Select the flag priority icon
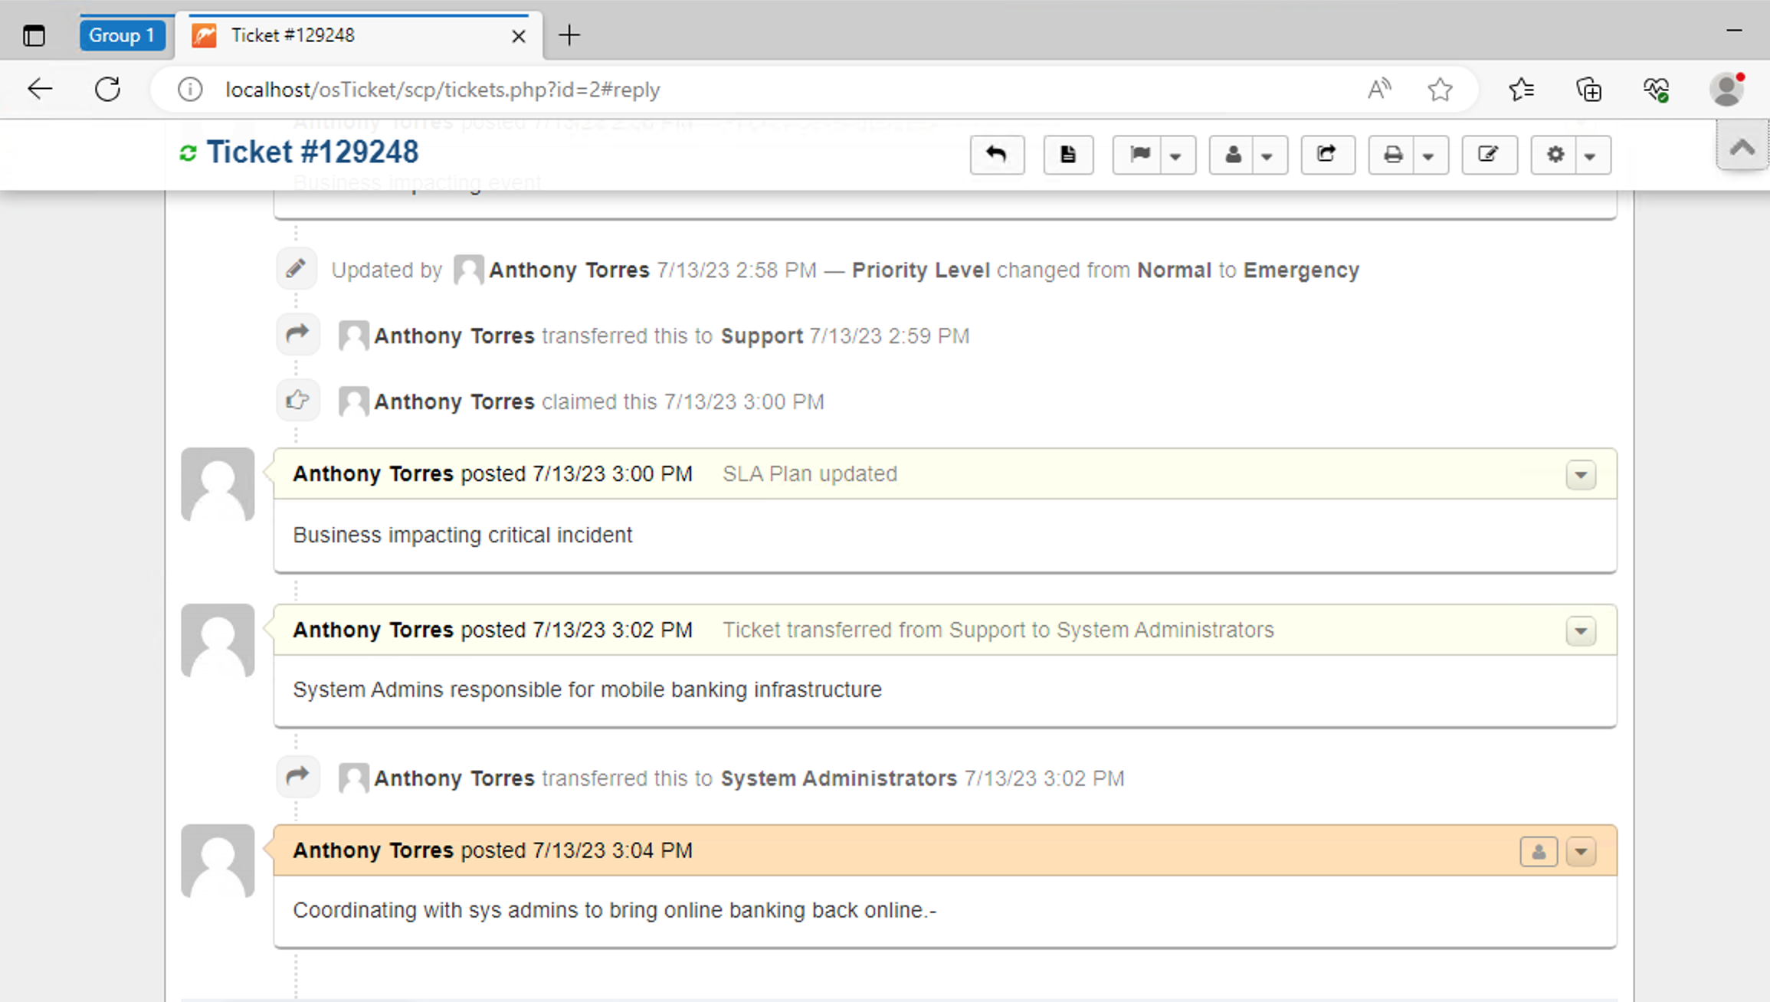Viewport: 1770px width, 1002px height. [1139, 155]
